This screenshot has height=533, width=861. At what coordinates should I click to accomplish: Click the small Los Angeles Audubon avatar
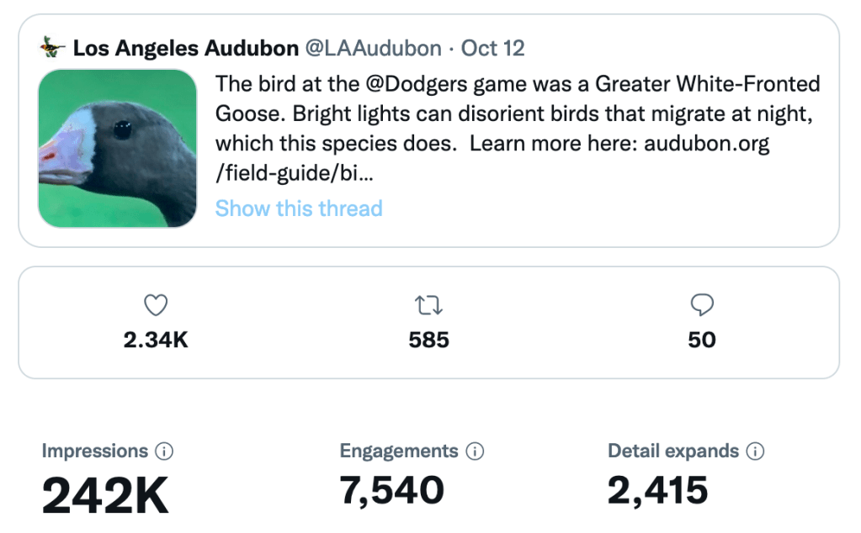click(52, 48)
